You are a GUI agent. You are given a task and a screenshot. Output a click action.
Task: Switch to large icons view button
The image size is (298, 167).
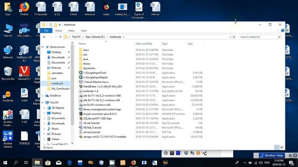coord(282,147)
